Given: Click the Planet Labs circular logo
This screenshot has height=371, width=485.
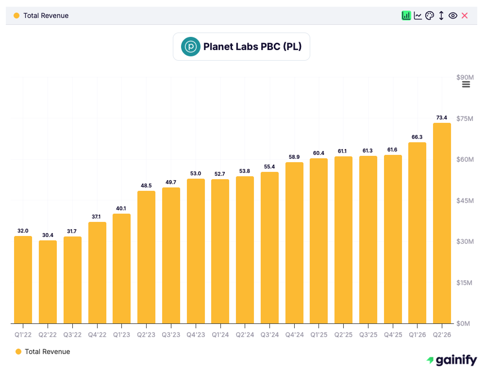Looking at the screenshot, I should [x=191, y=46].
